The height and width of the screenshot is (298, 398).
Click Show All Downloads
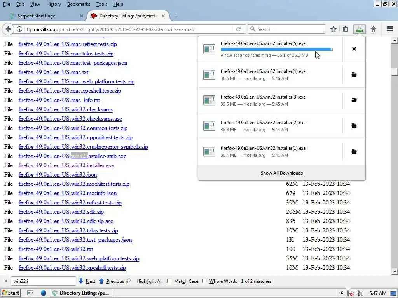(x=282, y=173)
